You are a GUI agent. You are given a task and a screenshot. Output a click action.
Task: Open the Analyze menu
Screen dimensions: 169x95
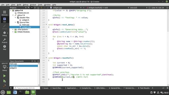tap(33, 5)
